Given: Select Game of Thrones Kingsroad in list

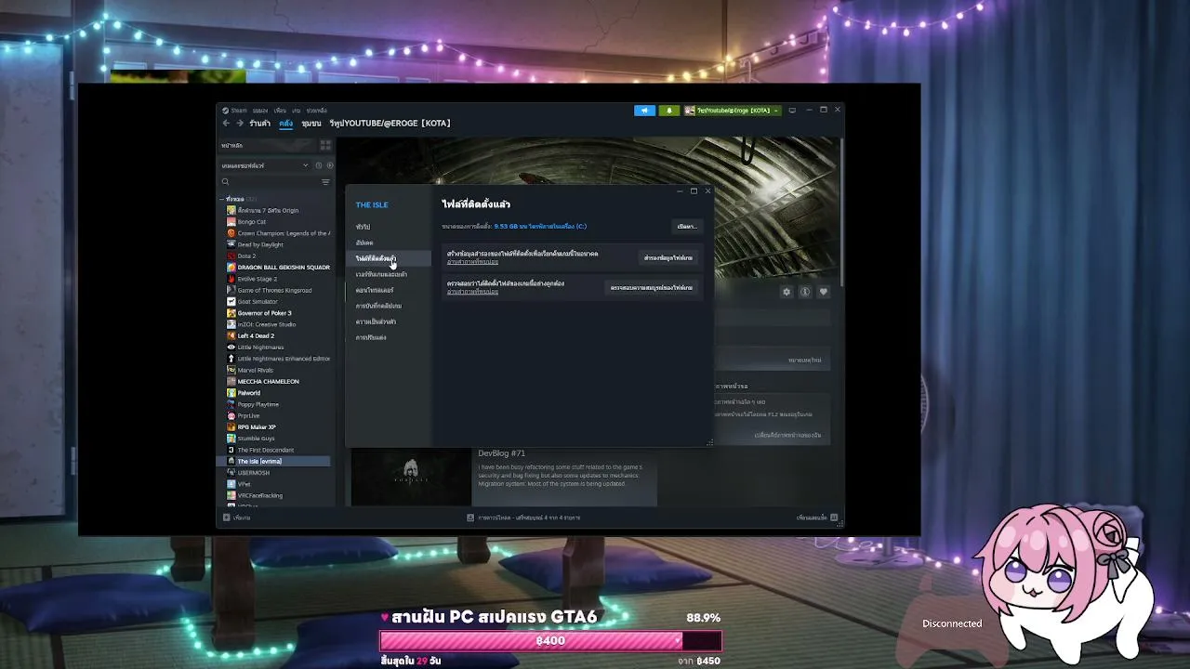Looking at the screenshot, I should [275, 290].
